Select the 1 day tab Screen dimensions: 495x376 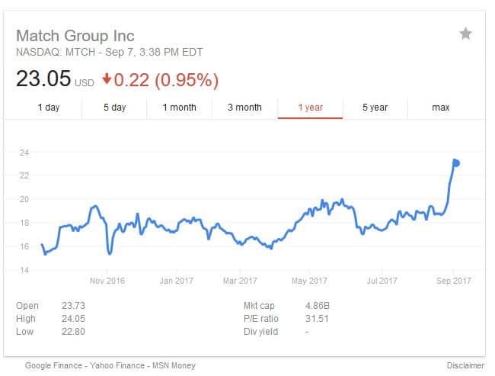[x=49, y=108]
